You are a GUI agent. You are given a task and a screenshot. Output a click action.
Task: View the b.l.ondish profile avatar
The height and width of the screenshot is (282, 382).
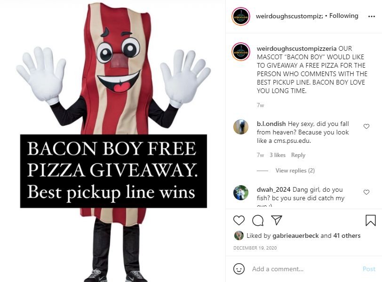point(241,127)
